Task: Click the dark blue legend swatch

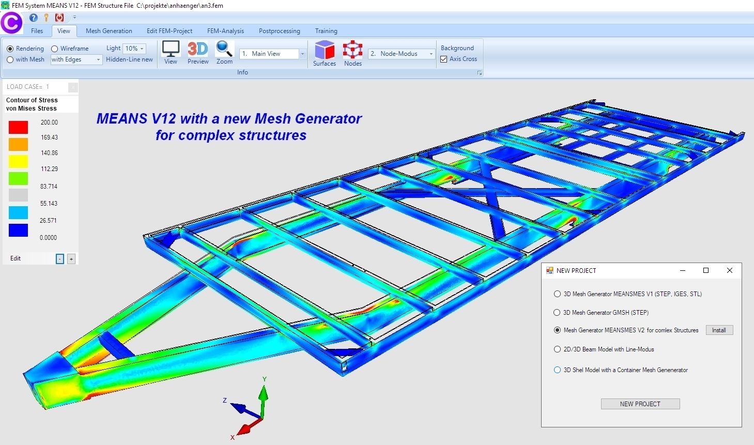Action: pos(18,230)
